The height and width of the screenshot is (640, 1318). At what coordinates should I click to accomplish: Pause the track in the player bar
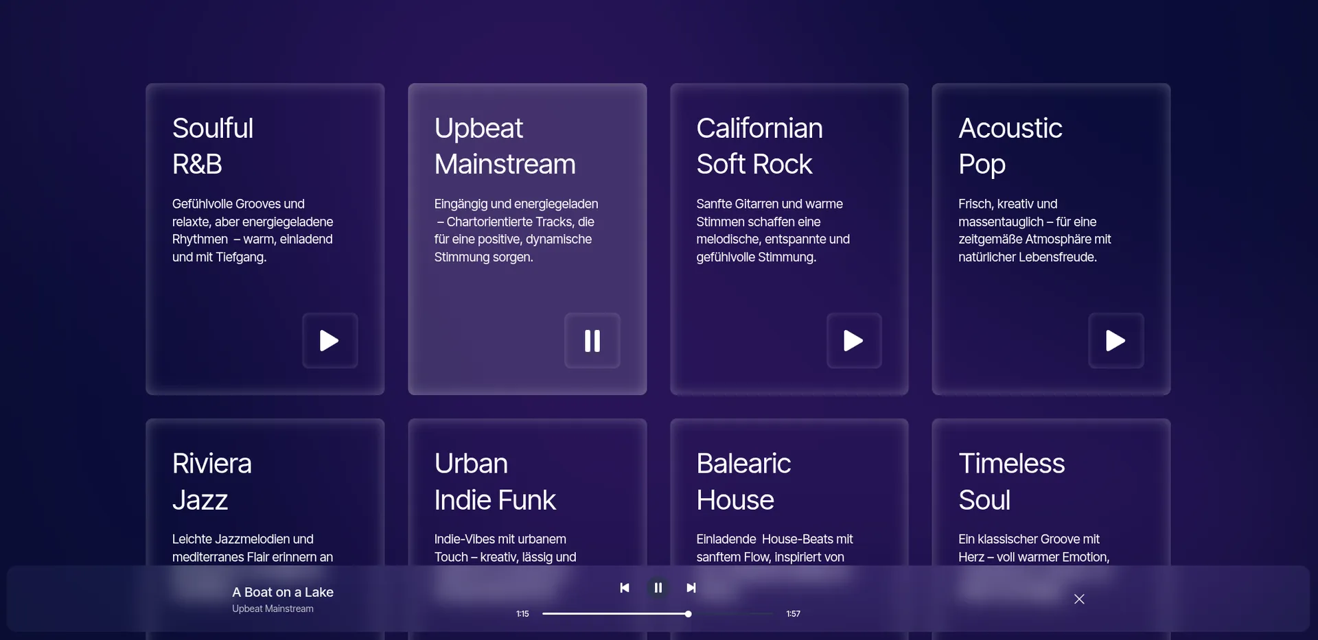click(x=658, y=588)
